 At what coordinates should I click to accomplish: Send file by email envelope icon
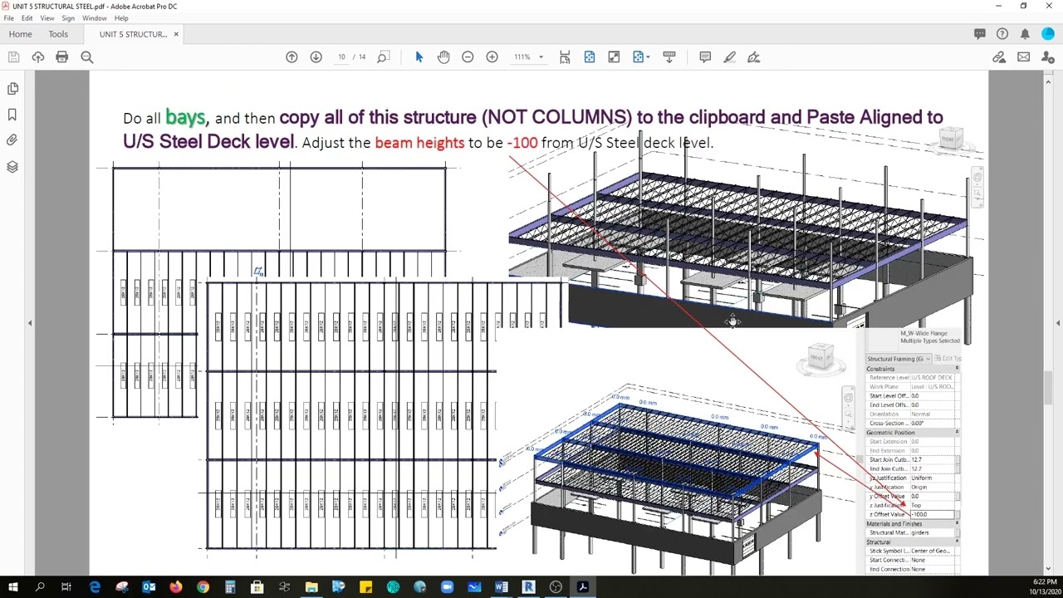pyautogui.click(x=1023, y=56)
